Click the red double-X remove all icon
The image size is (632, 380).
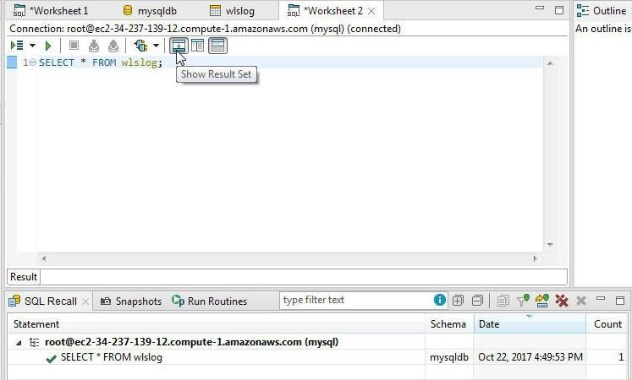coord(562,301)
